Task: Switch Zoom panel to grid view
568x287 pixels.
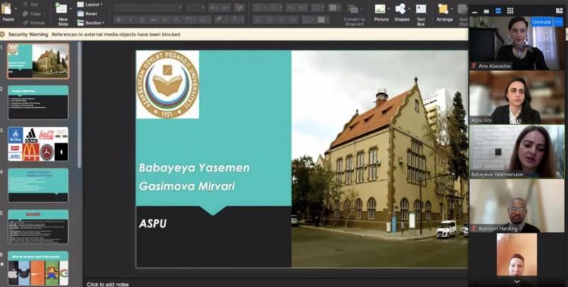Action: pos(510,11)
